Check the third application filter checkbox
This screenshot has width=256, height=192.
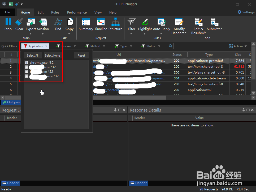(27, 72)
